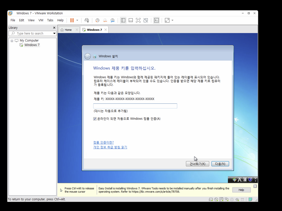Open the stretch display dropdown arrow
Viewport: 282px width, 211px height.
[172, 20]
